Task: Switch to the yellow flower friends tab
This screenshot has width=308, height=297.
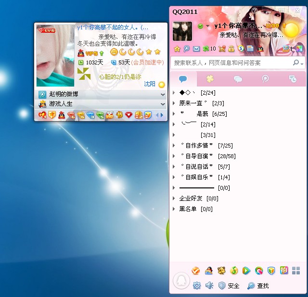Action: coord(210,79)
